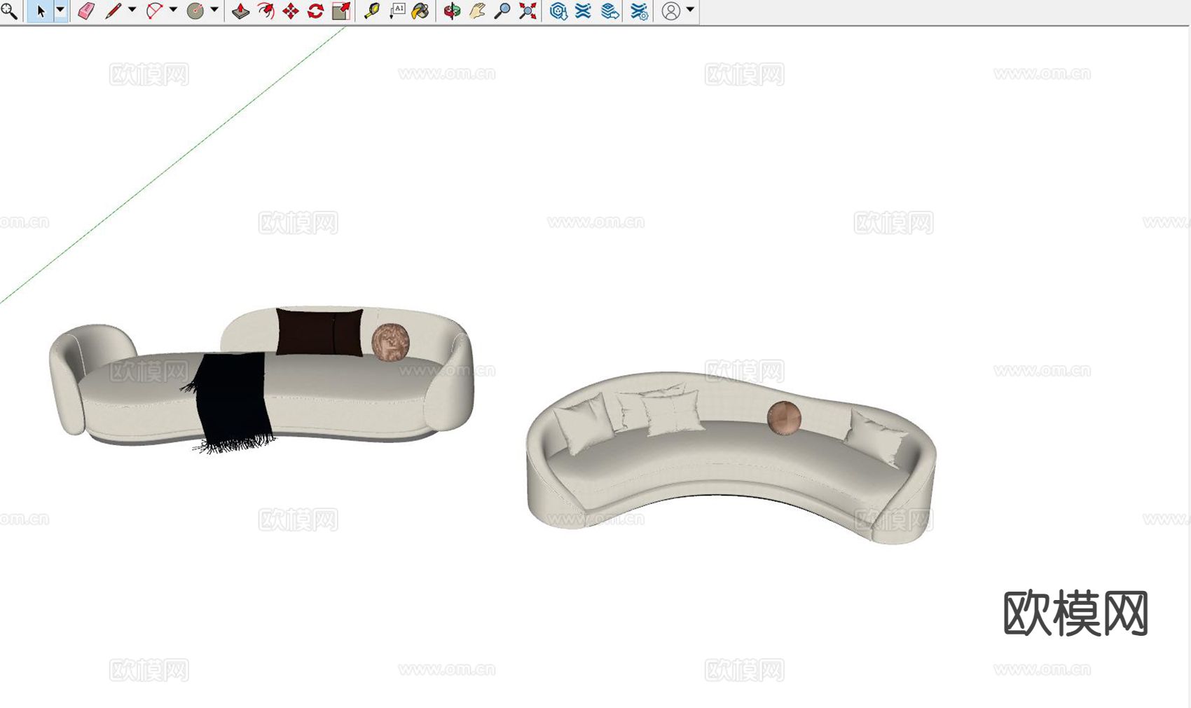
Task: Click the Search magnifier icon in toolbar
Action: (x=9, y=11)
